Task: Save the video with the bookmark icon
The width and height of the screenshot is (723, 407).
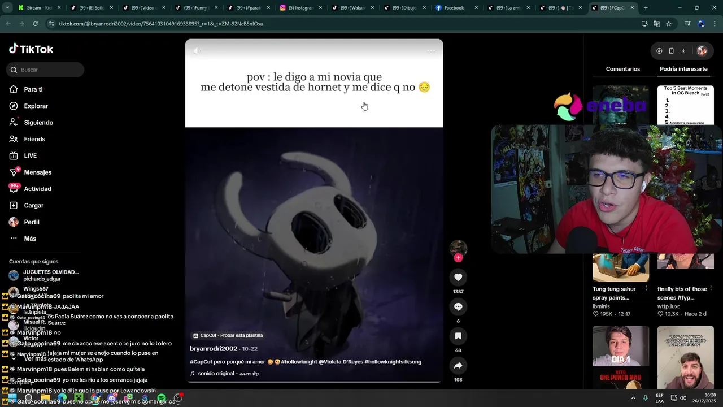Action: click(x=458, y=336)
